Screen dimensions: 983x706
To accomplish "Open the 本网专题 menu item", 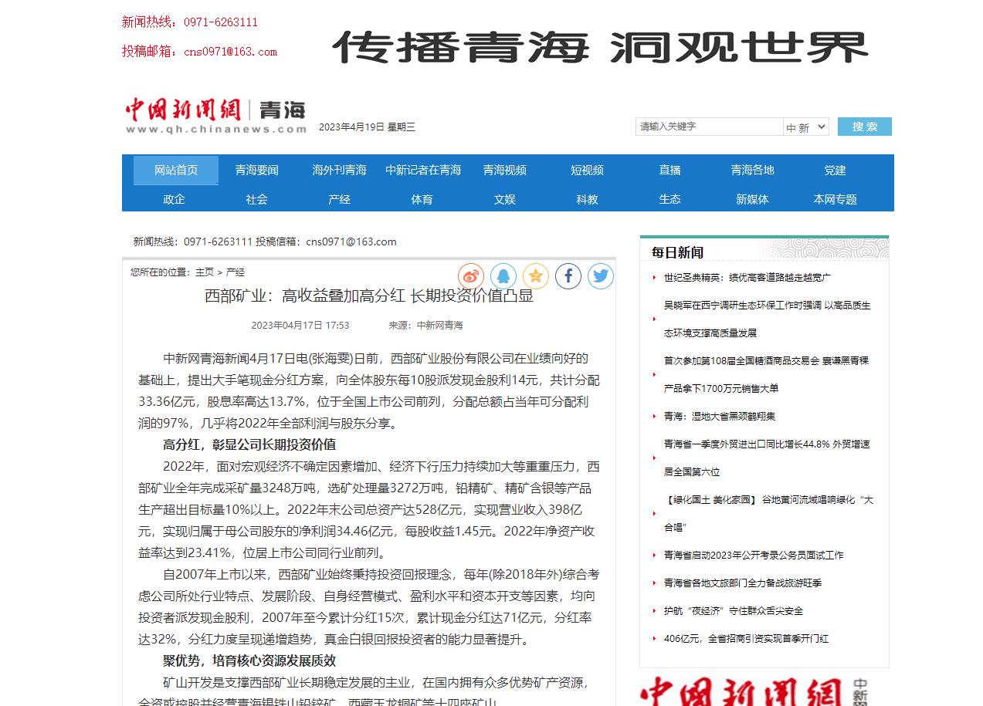I will 836,199.
